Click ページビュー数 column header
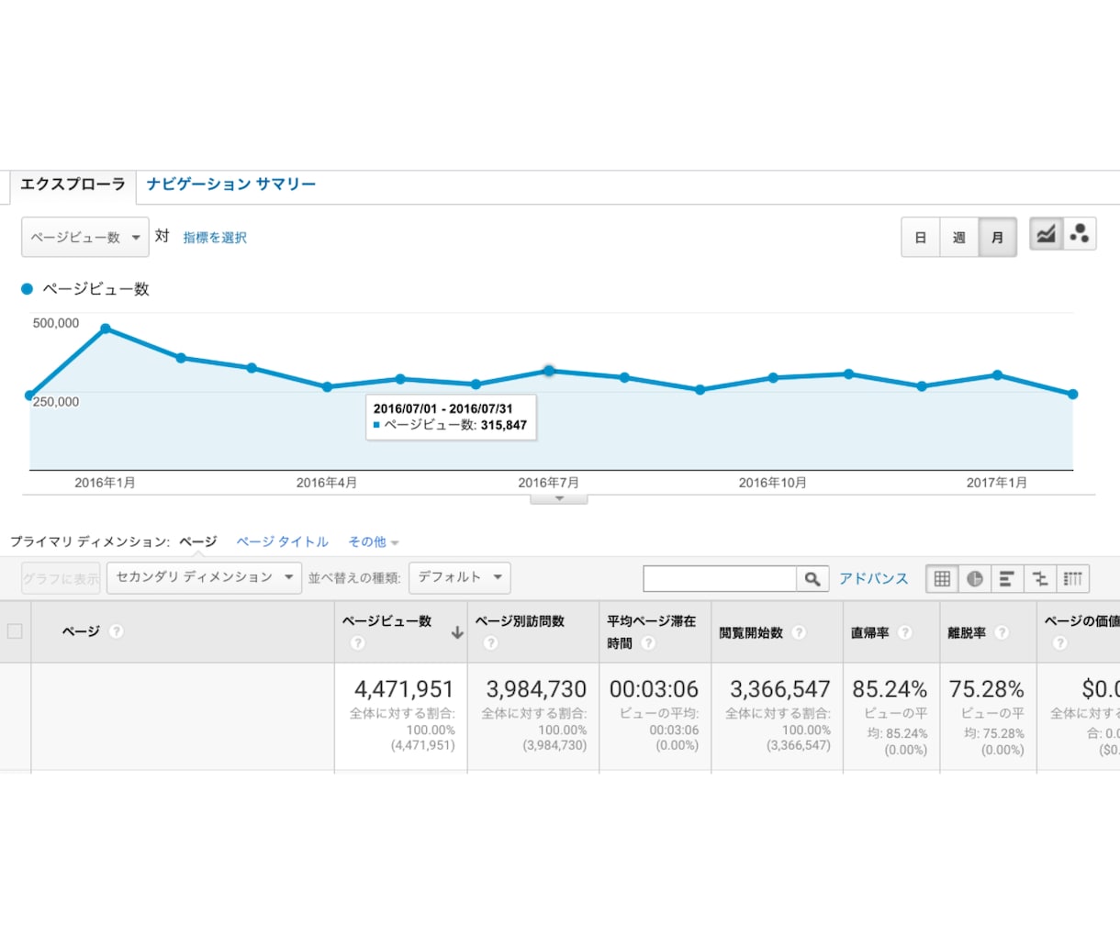The height and width of the screenshot is (948, 1120). 386,621
